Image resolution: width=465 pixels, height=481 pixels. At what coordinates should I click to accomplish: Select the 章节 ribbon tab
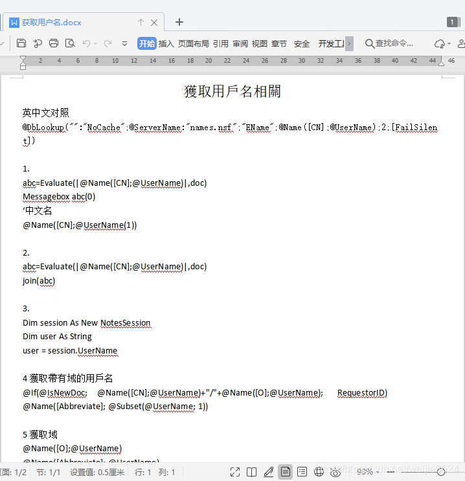click(278, 43)
